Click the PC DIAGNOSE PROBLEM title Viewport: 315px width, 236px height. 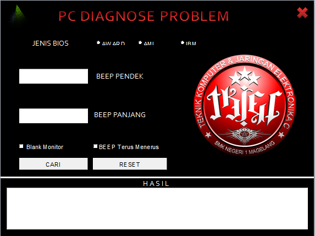click(143, 16)
